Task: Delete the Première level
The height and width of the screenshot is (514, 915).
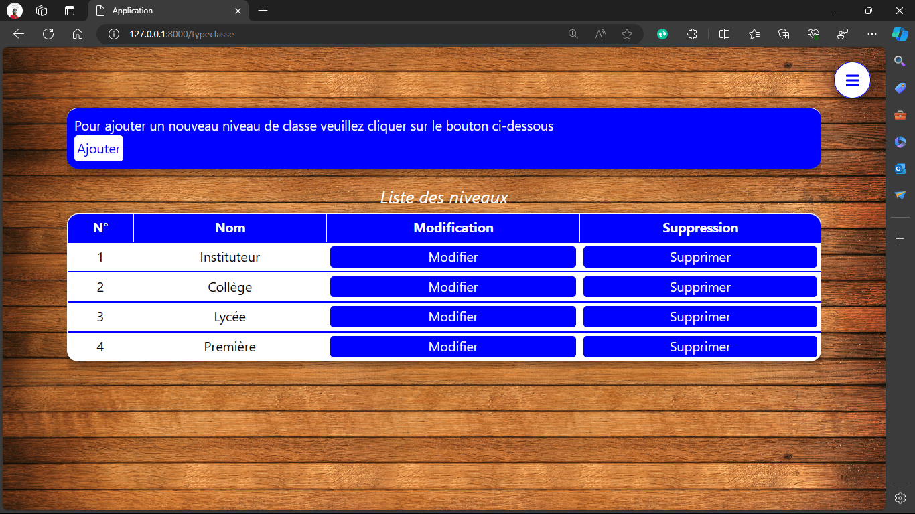Action: point(700,347)
